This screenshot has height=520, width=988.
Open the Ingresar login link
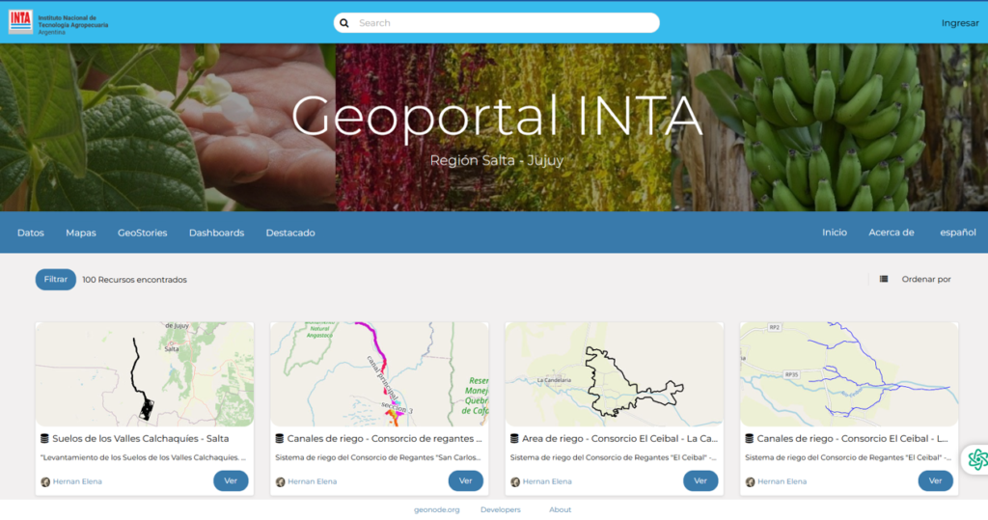point(960,23)
